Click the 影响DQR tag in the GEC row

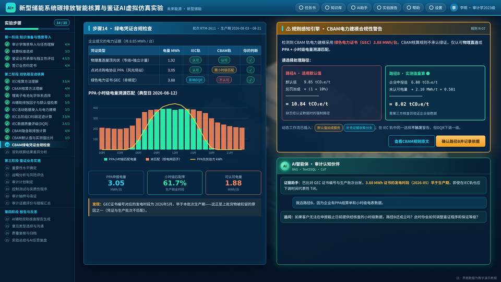[196, 80]
